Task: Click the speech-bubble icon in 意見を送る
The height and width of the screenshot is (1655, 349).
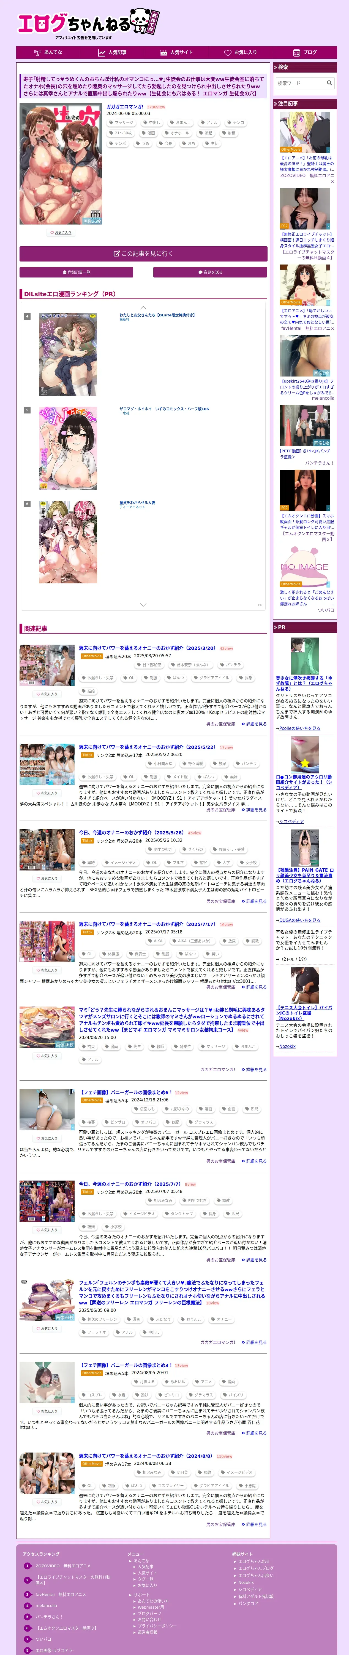Action: (x=200, y=273)
